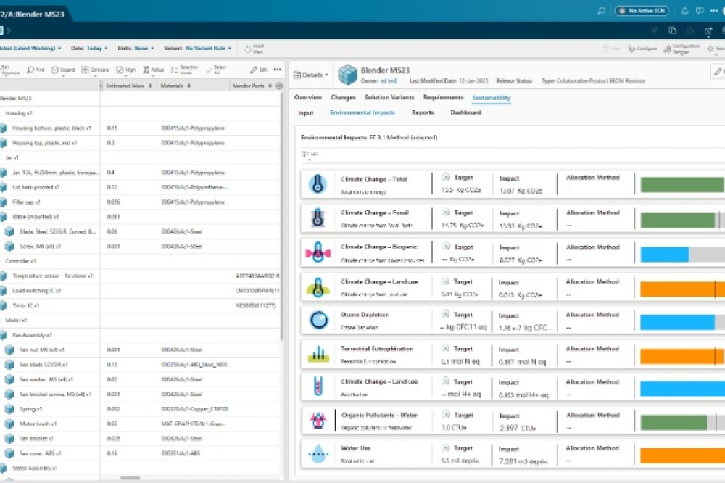Toggle the No Active ECN switch
This screenshot has width=725, height=483.
click(x=642, y=11)
